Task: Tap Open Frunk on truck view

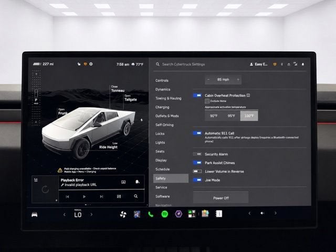Action: [x=62, y=112]
